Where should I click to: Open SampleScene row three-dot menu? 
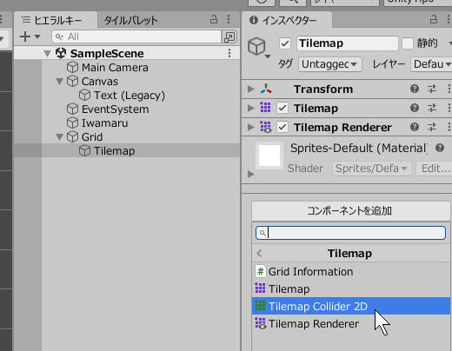pos(229,53)
